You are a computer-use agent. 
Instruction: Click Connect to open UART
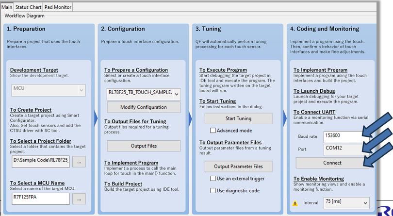coord(332,163)
